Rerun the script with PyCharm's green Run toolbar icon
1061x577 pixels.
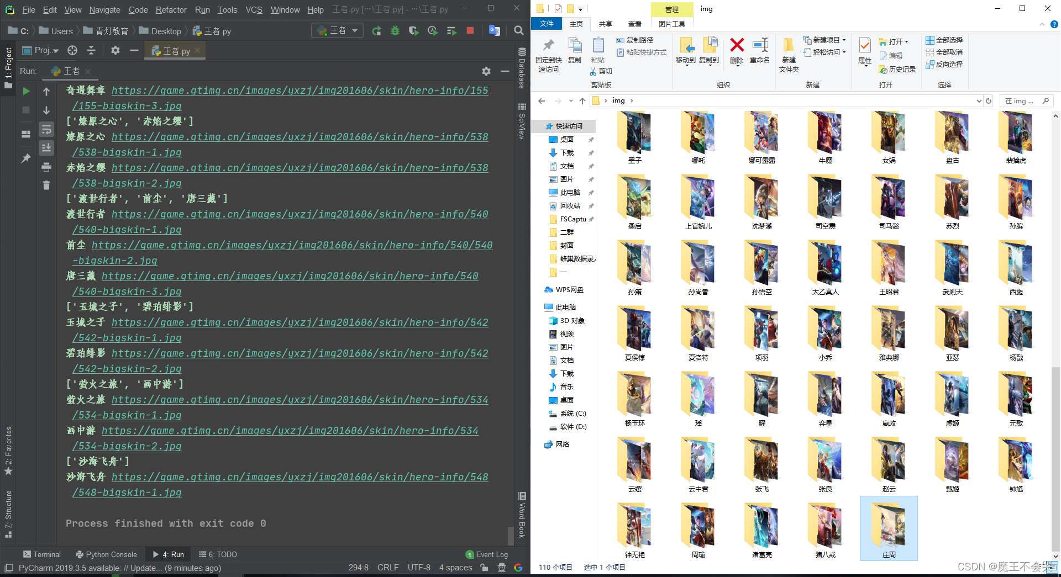[x=376, y=31]
